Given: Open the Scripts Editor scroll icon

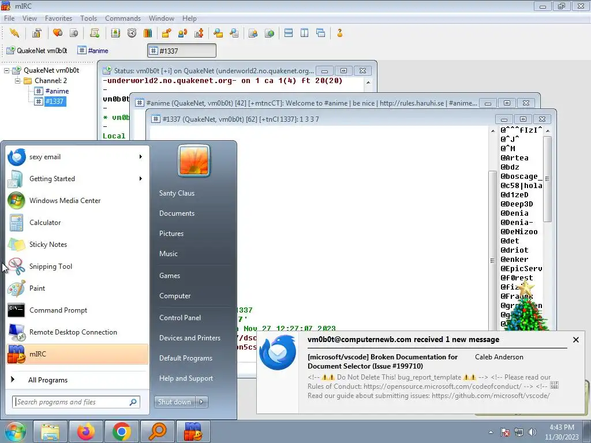Looking at the screenshot, I should point(95,33).
